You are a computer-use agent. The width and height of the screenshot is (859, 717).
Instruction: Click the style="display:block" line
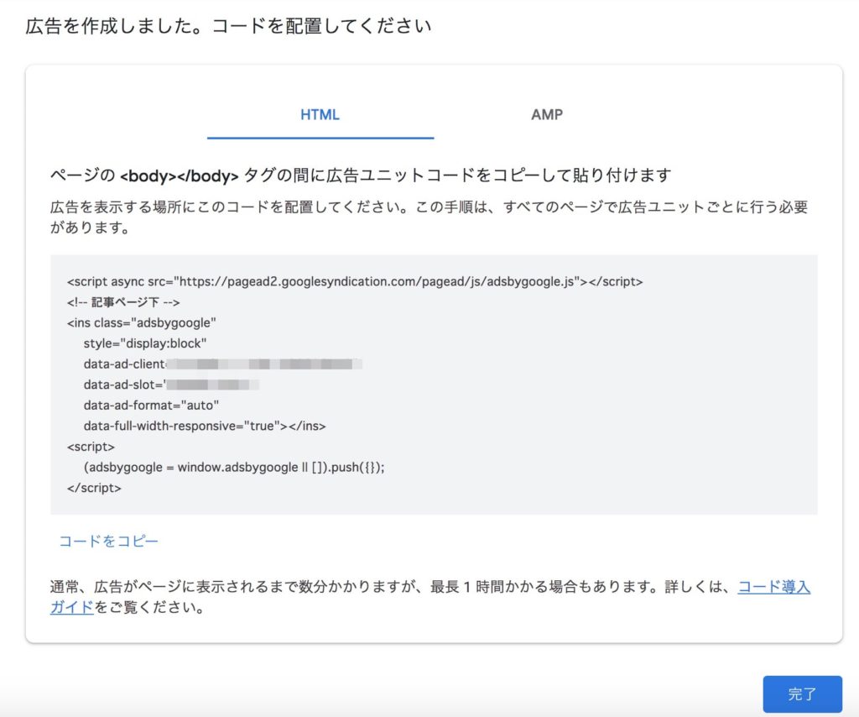(x=145, y=343)
